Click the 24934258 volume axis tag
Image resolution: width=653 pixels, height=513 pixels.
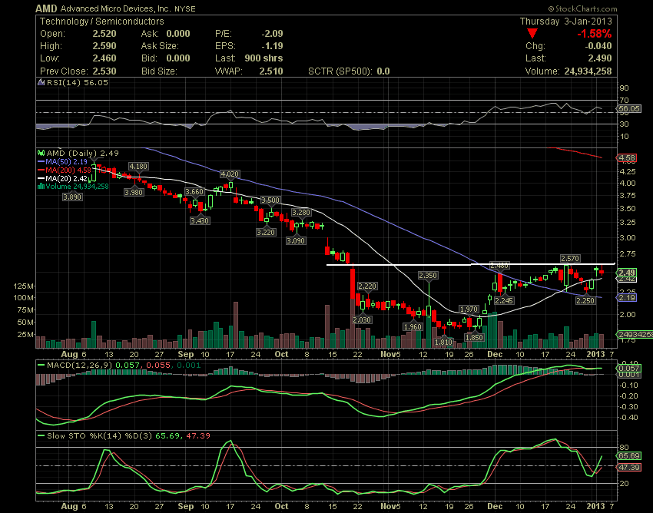click(635, 334)
